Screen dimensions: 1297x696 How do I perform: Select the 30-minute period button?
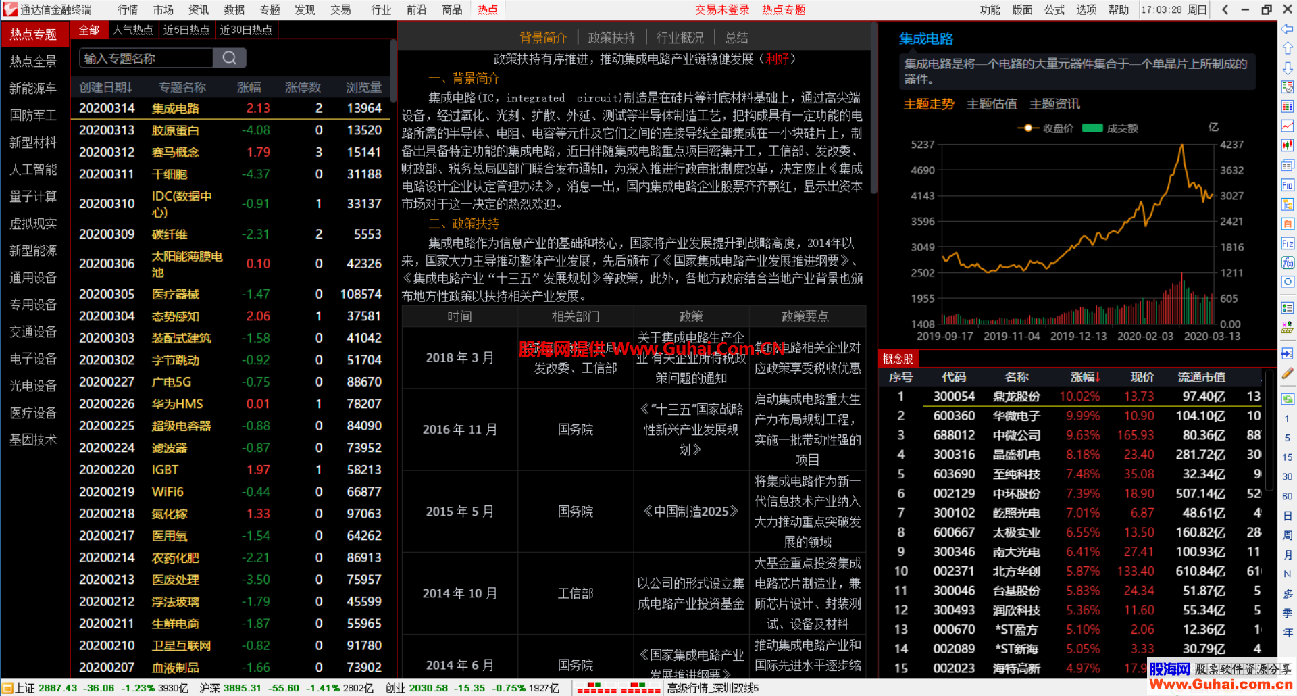click(x=1288, y=477)
